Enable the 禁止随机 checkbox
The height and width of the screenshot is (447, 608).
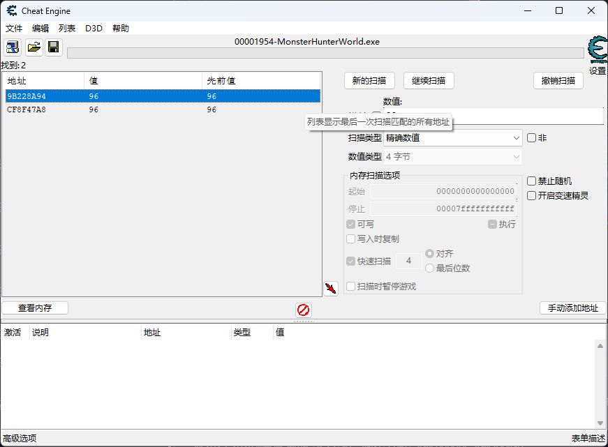531,181
